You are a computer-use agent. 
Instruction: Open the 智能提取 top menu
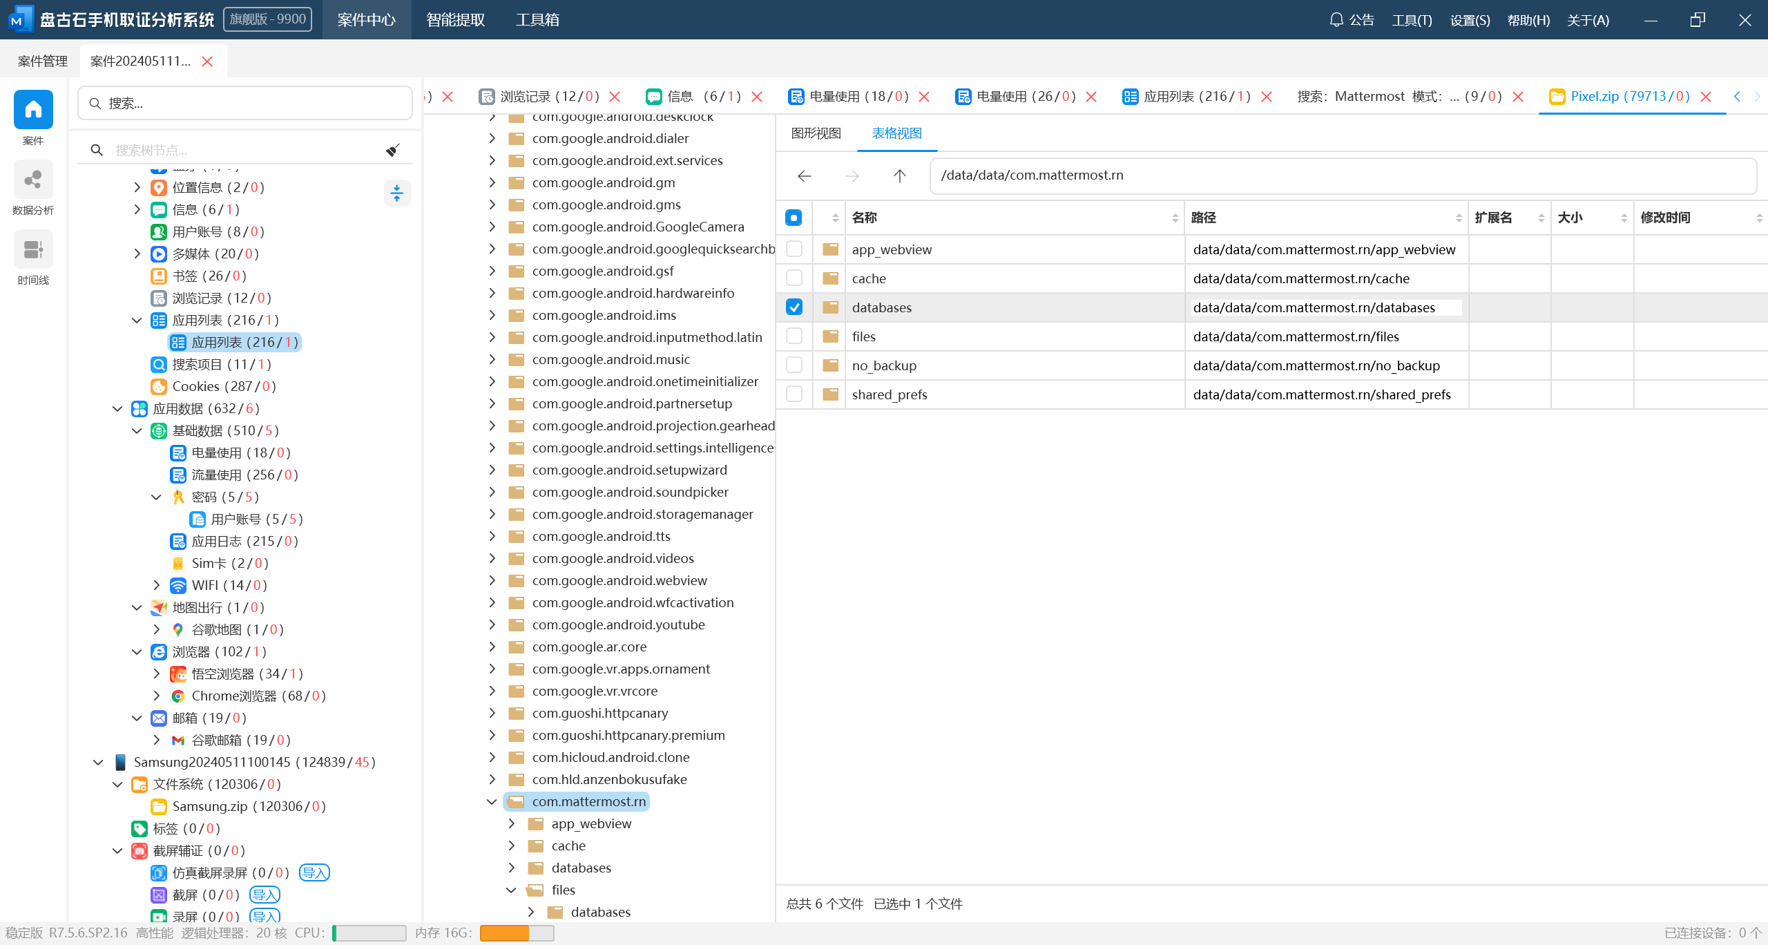[x=456, y=20]
